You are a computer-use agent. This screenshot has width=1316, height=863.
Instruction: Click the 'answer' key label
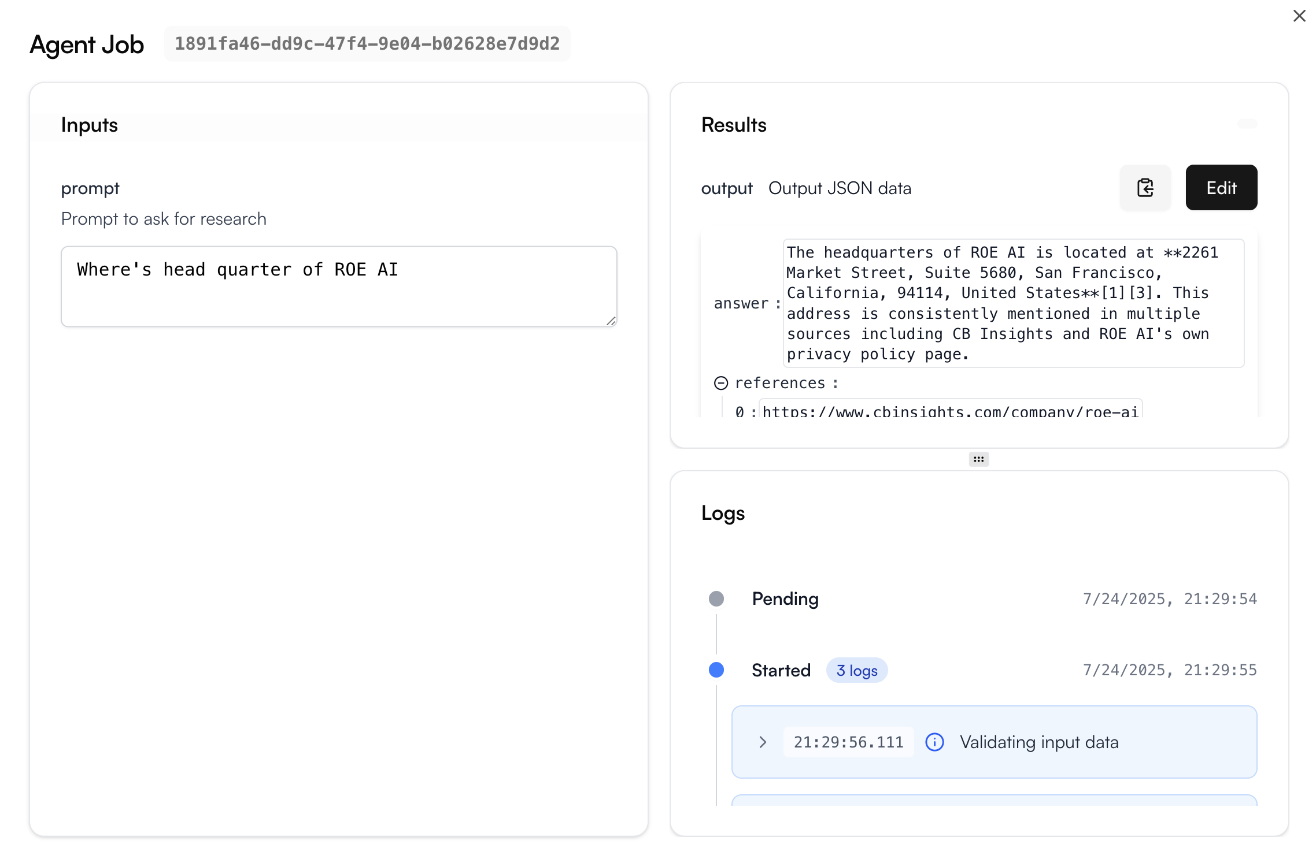click(741, 303)
